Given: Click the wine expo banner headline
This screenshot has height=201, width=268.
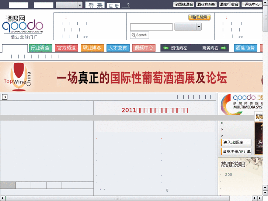Looking at the screenshot, I should 142,78.
